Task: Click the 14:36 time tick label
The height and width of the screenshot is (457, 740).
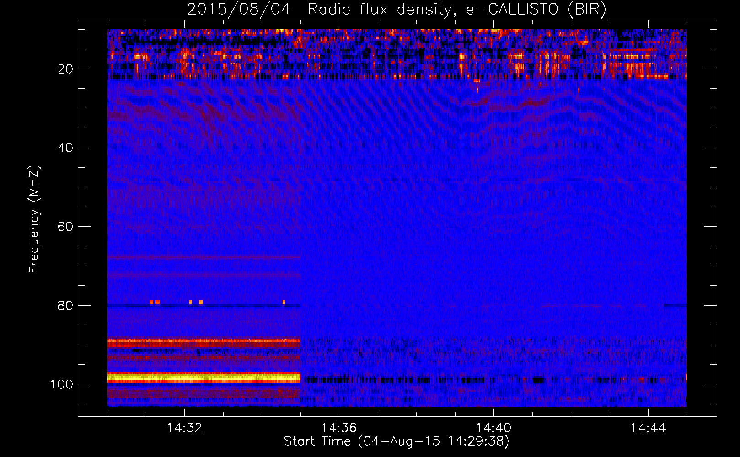Action: pyautogui.click(x=339, y=428)
